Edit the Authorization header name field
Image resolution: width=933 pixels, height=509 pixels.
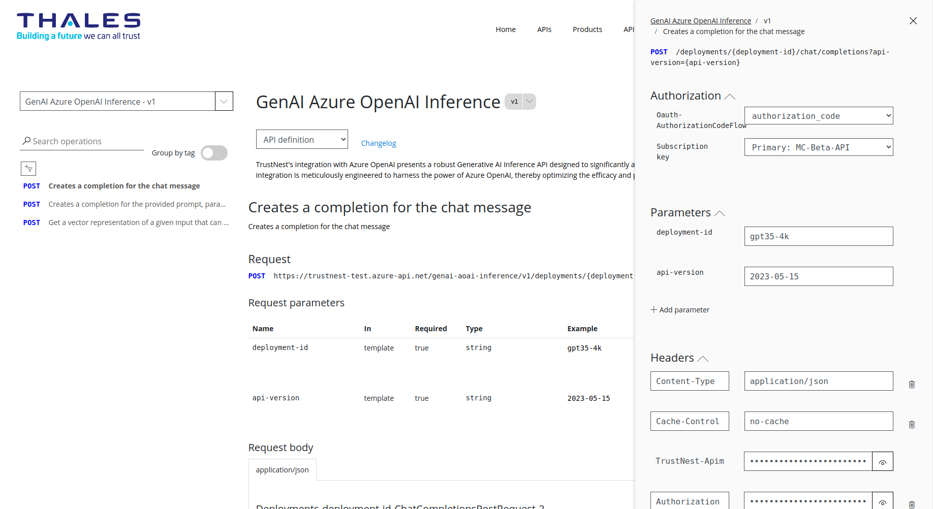690,501
